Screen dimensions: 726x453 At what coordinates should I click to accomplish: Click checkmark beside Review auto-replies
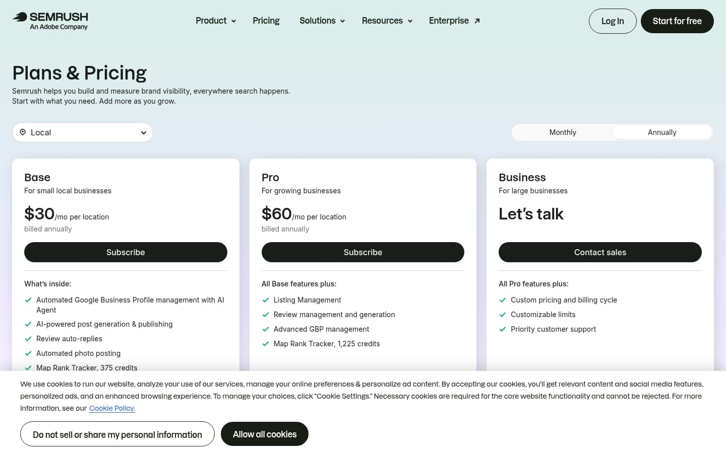[x=28, y=339]
